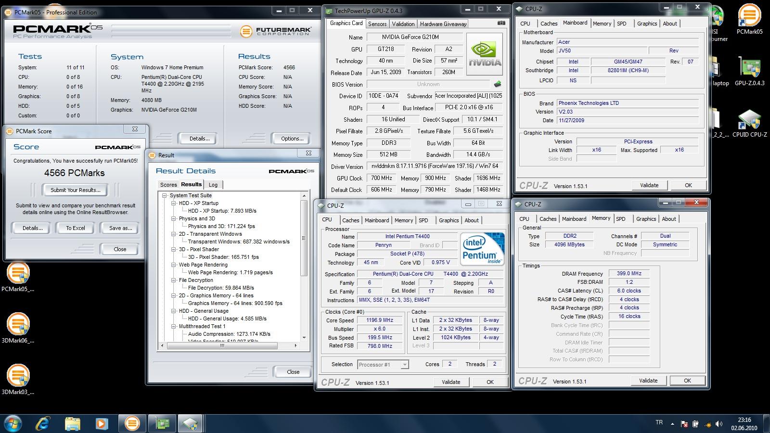Viewport: 770px width, 433px height.
Task: Click the GPU-Z camera screenshot icon
Action: [x=501, y=23]
